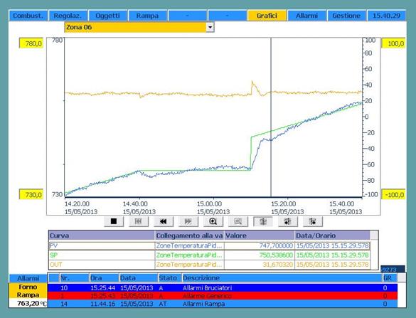Select the OUT curve row
The image size is (416, 318).
[x=209, y=265]
